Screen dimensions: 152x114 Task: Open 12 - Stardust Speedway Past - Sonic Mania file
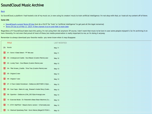(x=29, y=110)
